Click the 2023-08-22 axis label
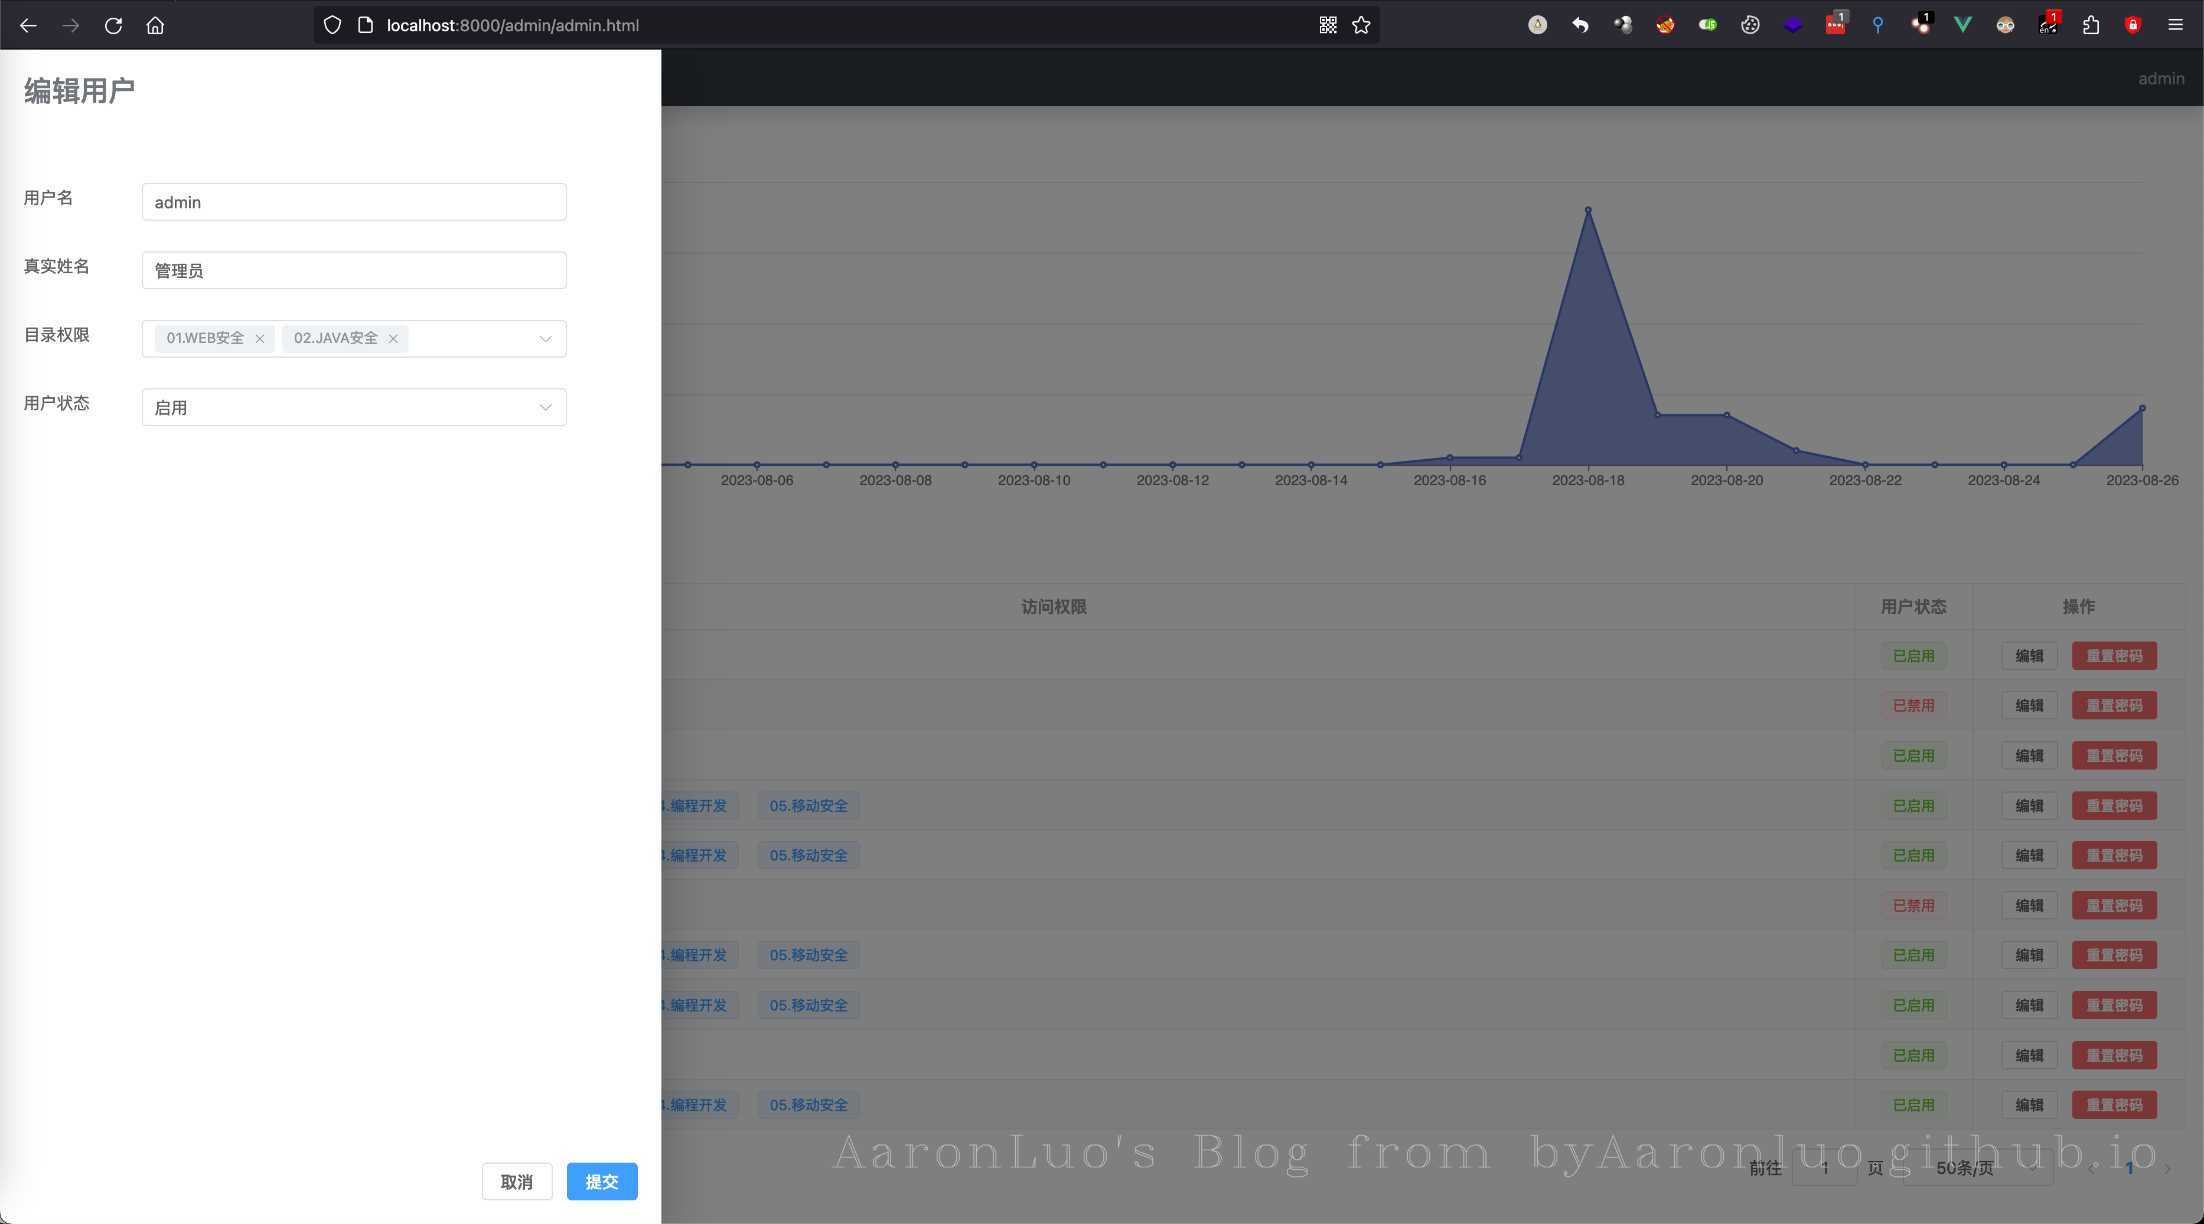The width and height of the screenshot is (2204, 1224). 1865,480
